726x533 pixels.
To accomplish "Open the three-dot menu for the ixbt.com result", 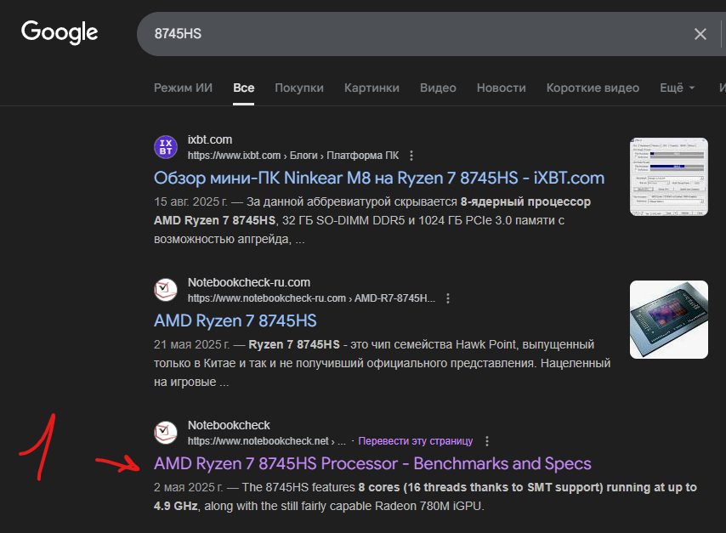I will coord(411,156).
